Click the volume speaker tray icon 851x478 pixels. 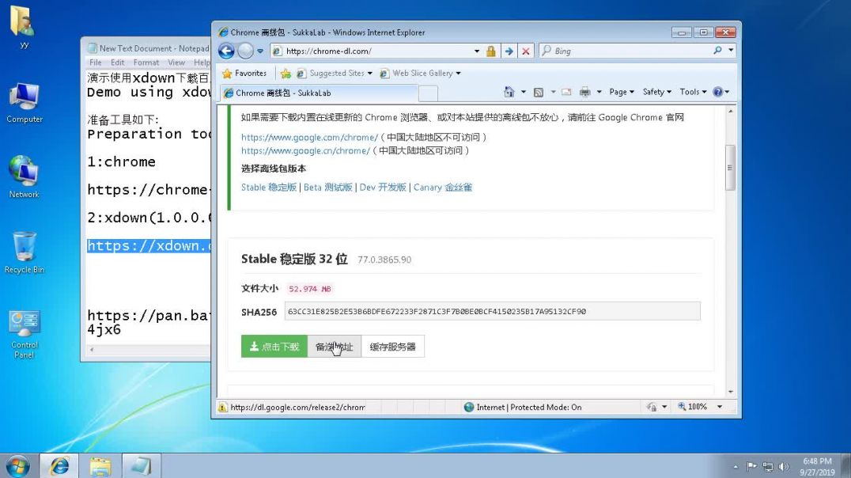click(x=783, y=466)
